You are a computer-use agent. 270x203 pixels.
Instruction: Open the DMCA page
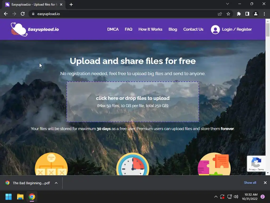tap(113, 29)
